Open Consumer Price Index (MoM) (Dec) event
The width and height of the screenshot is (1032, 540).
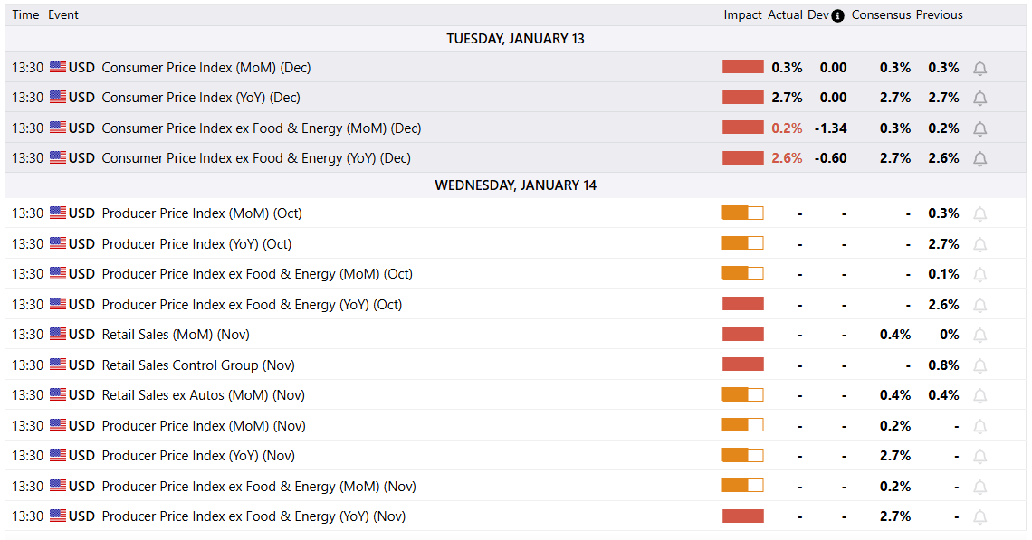tap(205, 68)
